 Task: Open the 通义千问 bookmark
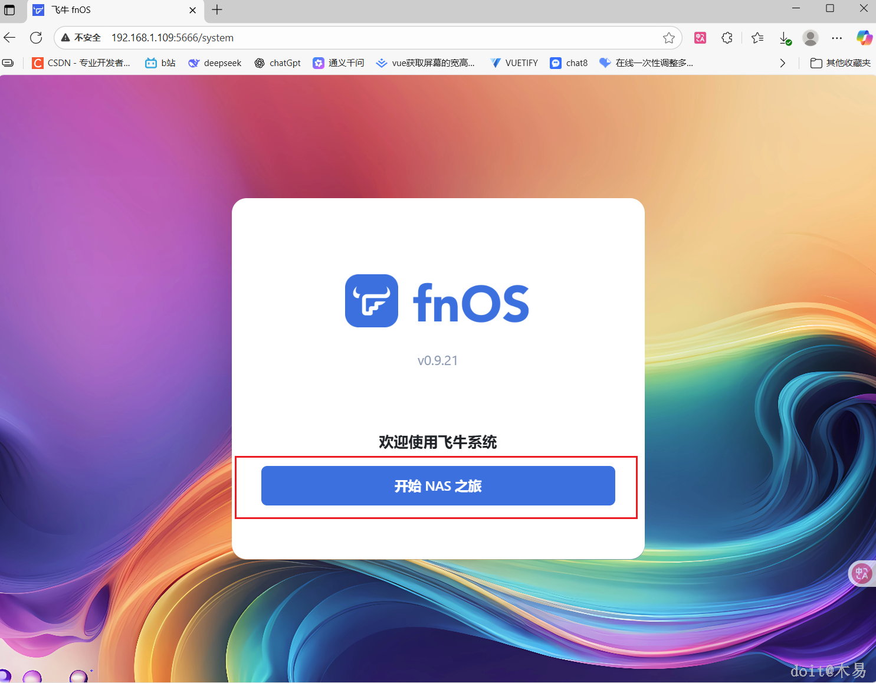pyautogui.click(x=339, y=63)
